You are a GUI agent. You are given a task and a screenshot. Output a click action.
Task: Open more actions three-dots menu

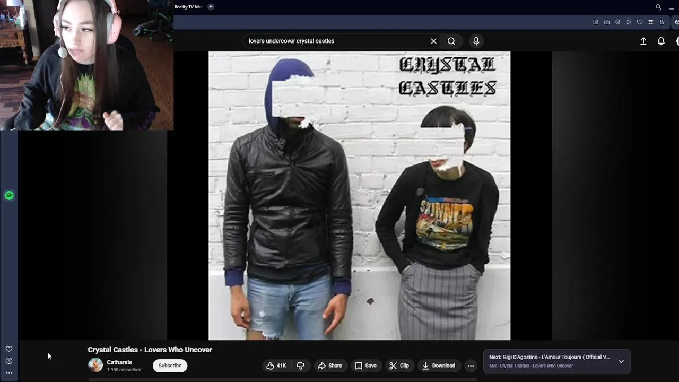coord(471,366)
